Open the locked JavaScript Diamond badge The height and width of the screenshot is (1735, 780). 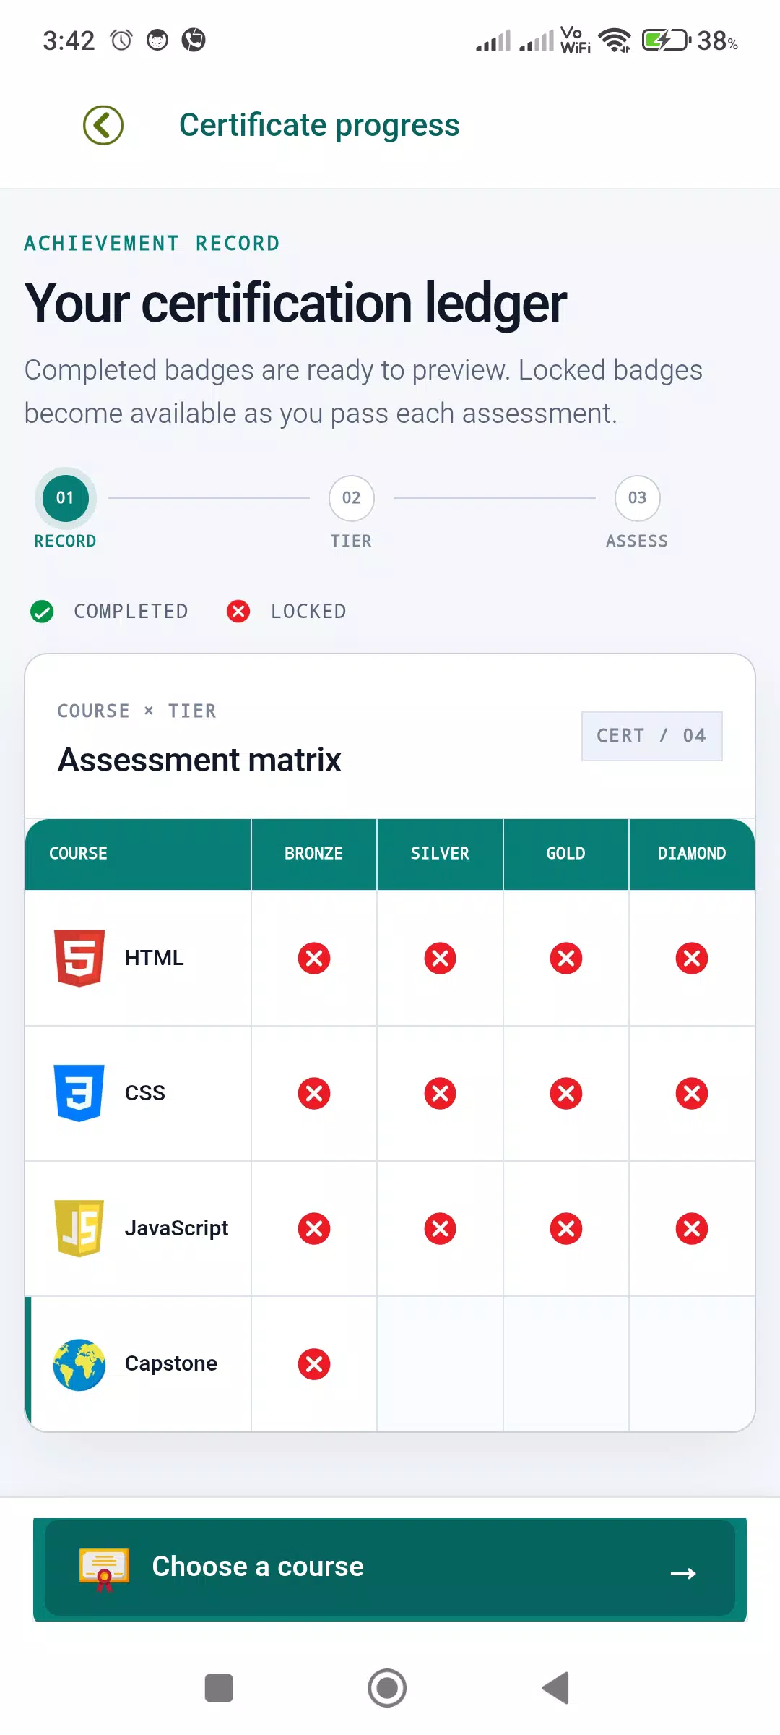pyautogui.click(x=692, y=1229)
